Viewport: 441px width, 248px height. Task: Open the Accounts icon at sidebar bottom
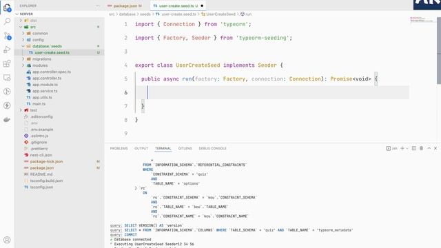7,240
